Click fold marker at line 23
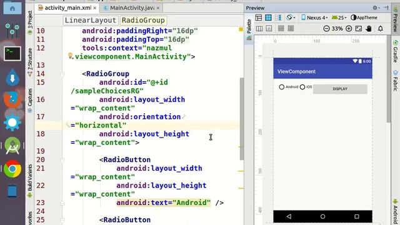Viewport: 400px width, 225px height. (62, 203)
